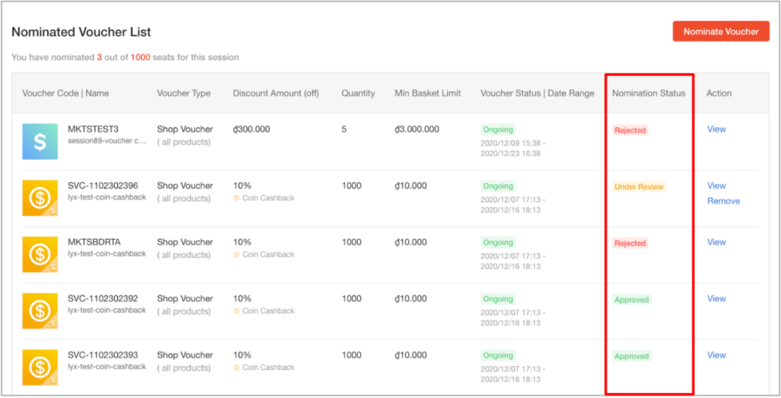Click the small Coin Cashback icon in the SVC-1102302396 row
This screenshot has width=781, height=398.
pos(236,198)
